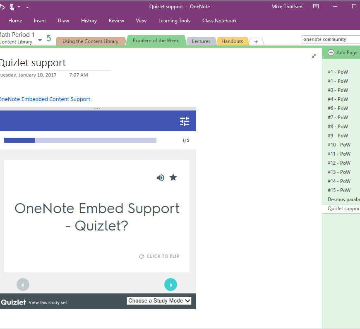Click the flashcard progress bar

tap(80, 140)
